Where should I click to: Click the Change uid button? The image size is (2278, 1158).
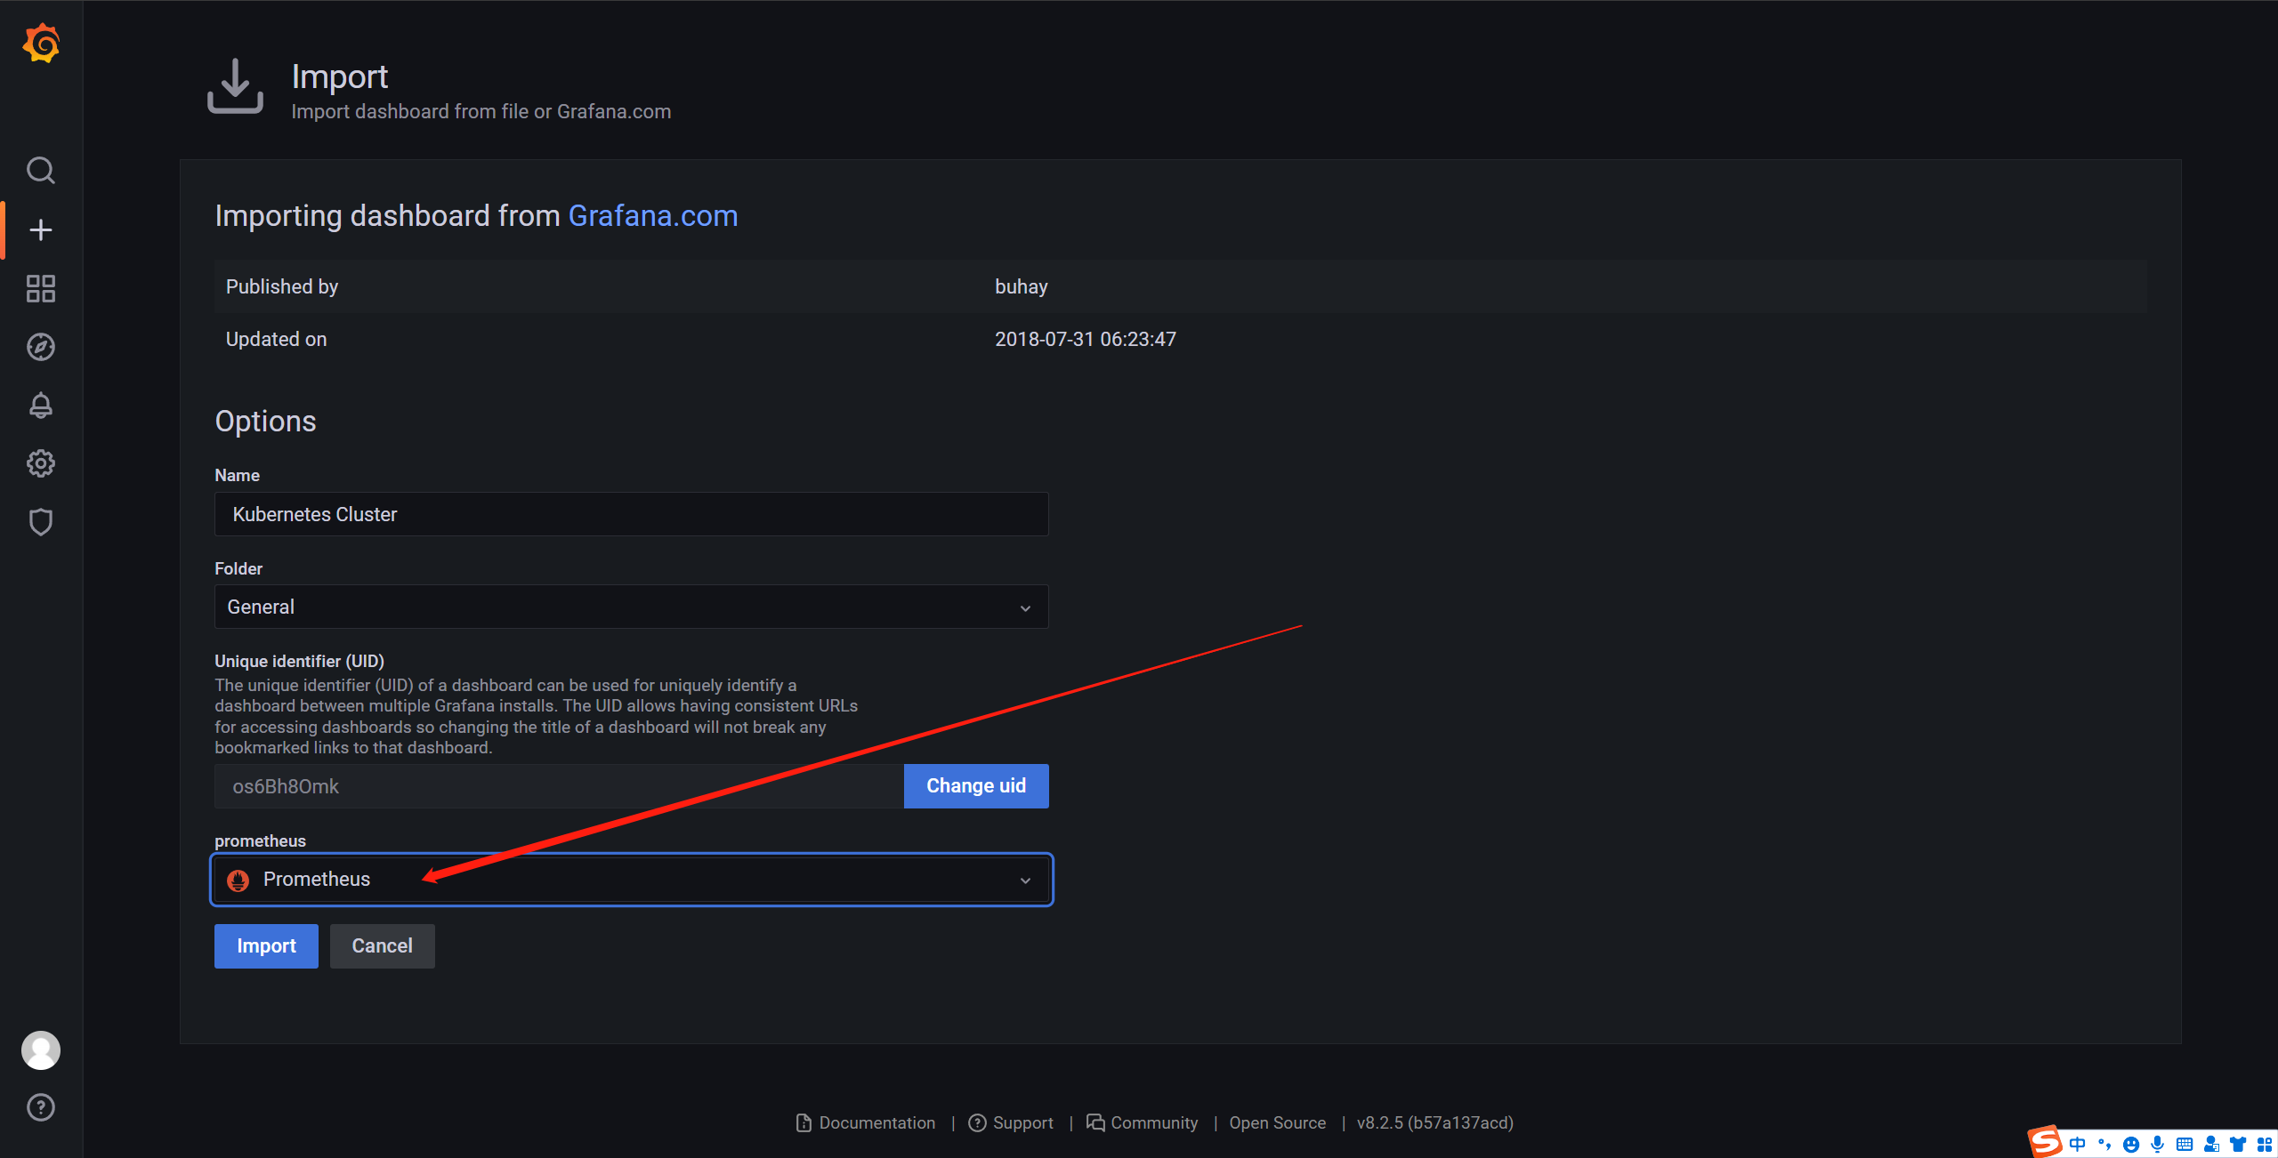(975, 786)
